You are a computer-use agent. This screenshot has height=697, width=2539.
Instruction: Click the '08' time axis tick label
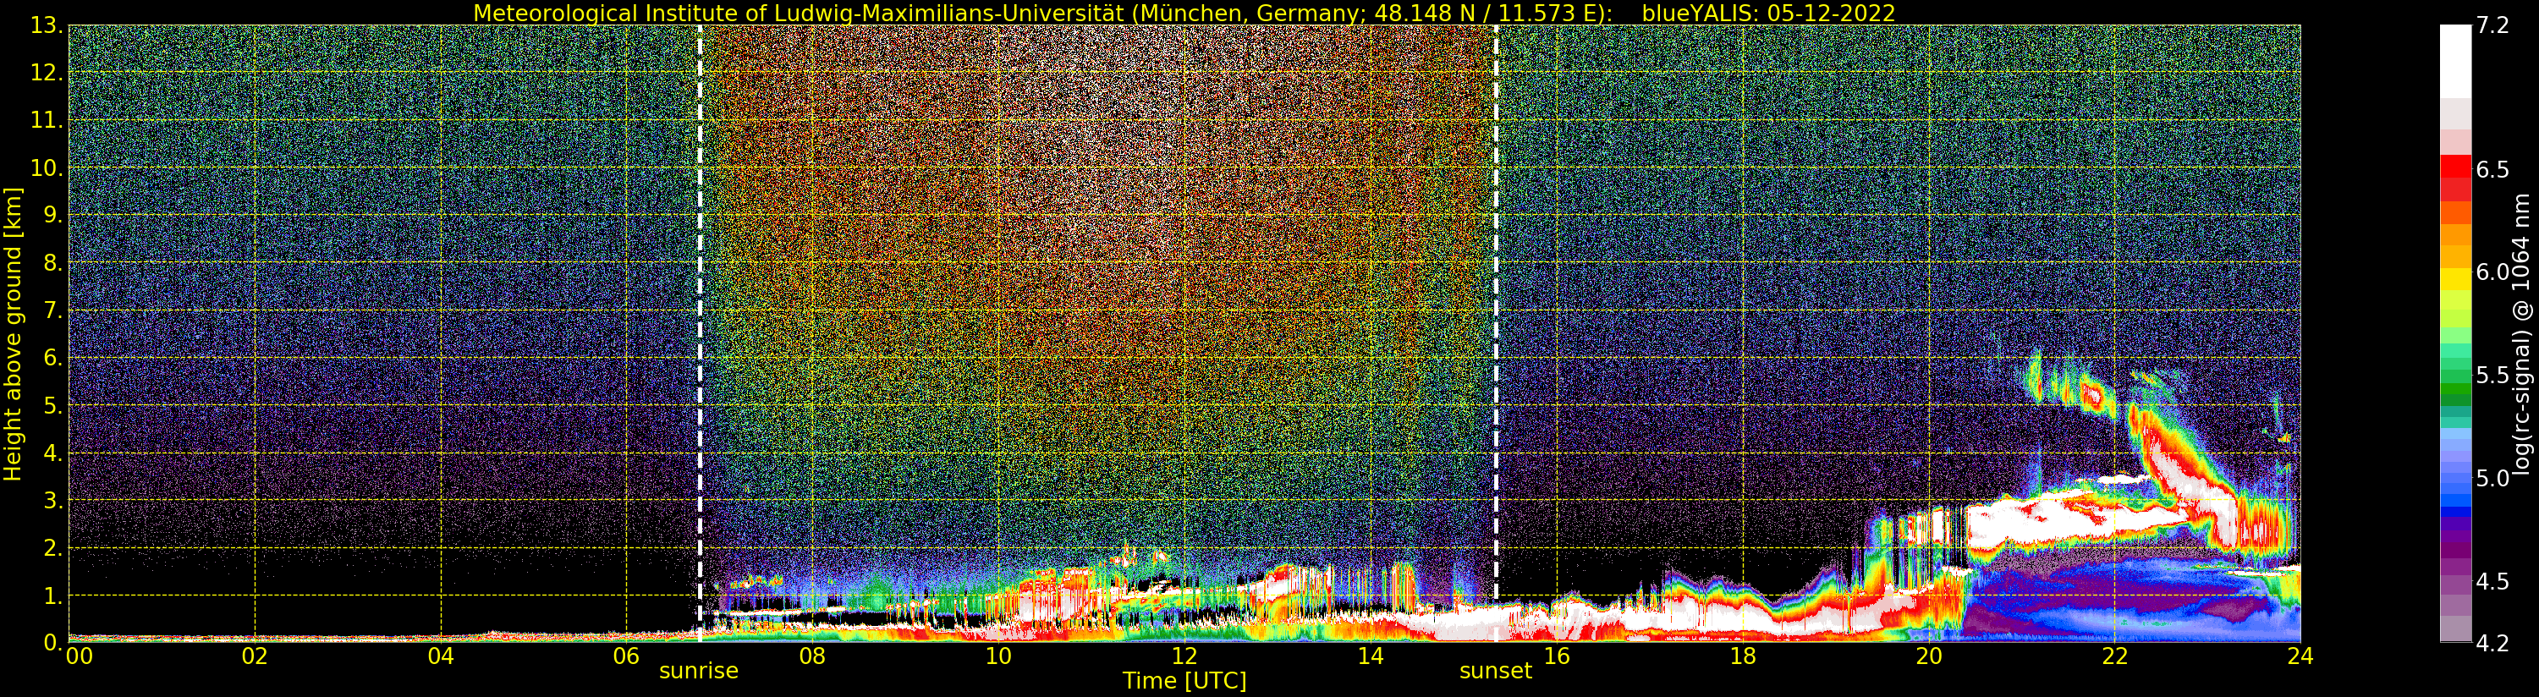coord(812,656)
